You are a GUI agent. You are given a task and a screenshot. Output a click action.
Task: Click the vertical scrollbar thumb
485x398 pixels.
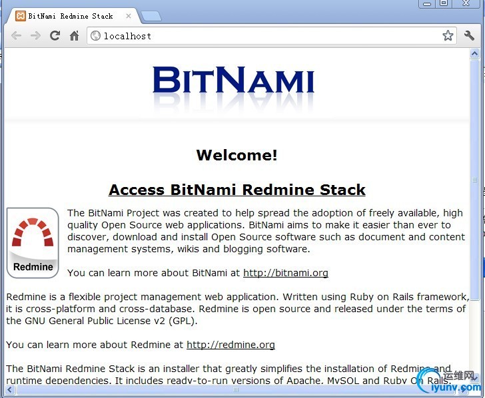pos(474,179)
